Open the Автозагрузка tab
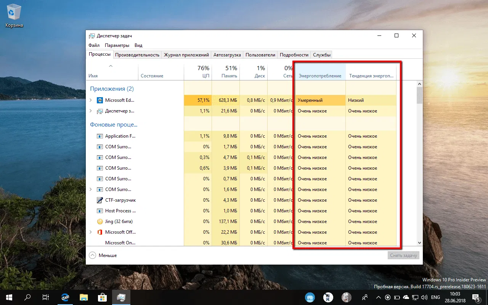The height and width of the screenshot is (305, 488). click(227, 55)
